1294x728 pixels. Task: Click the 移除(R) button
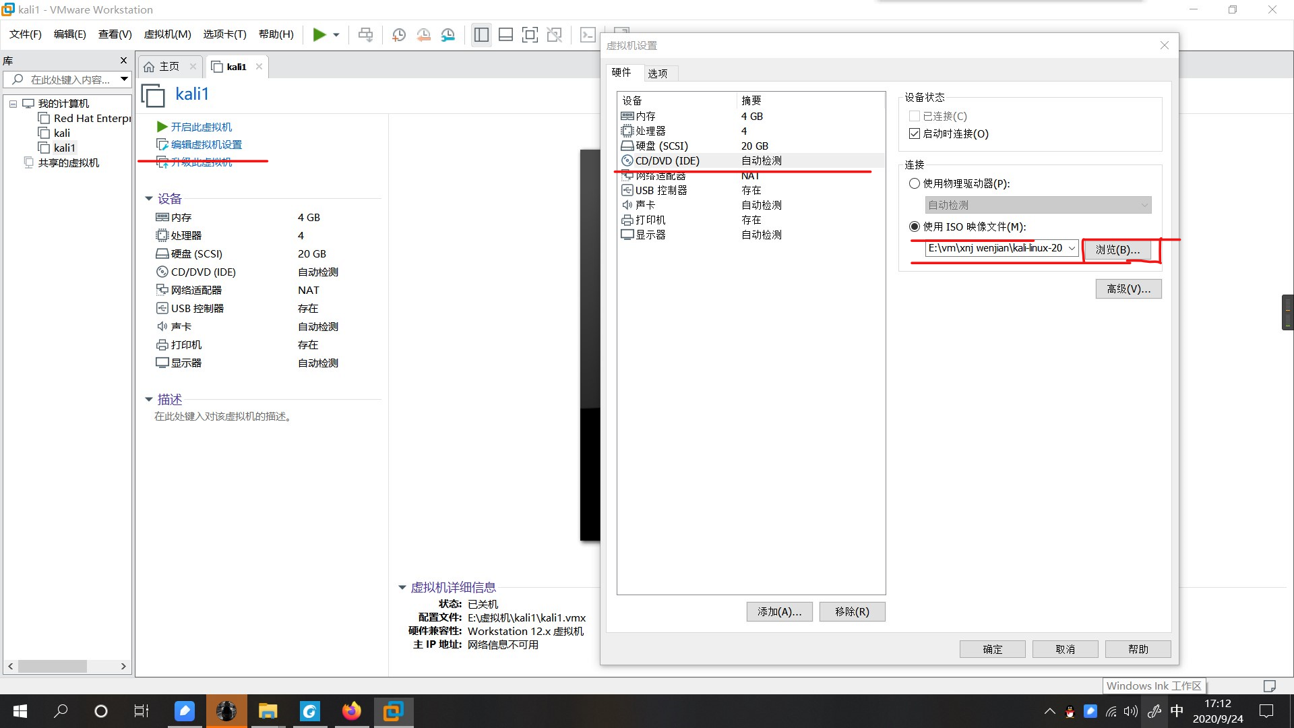[852, 611]
